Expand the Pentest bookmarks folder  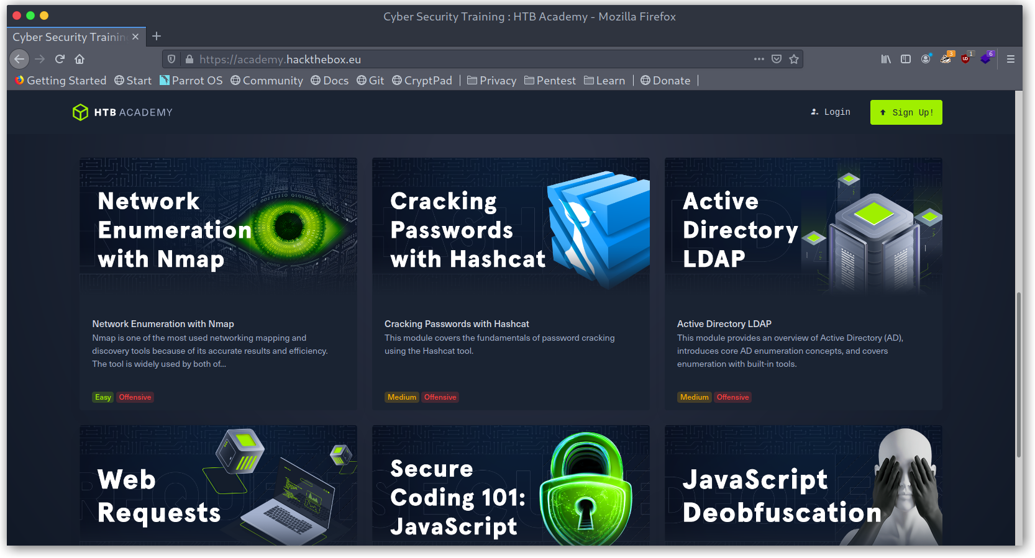tap(550, 81)
